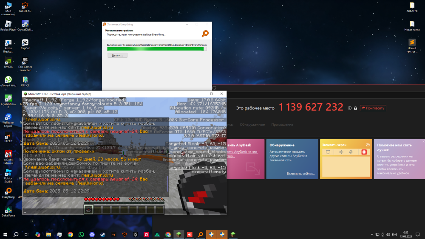Switch ENG input language in tray

394,234
